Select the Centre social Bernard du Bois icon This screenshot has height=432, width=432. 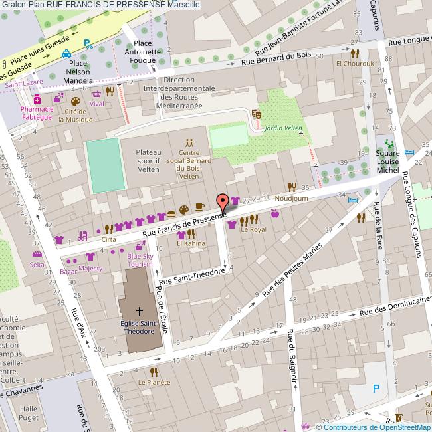(189, 142)
